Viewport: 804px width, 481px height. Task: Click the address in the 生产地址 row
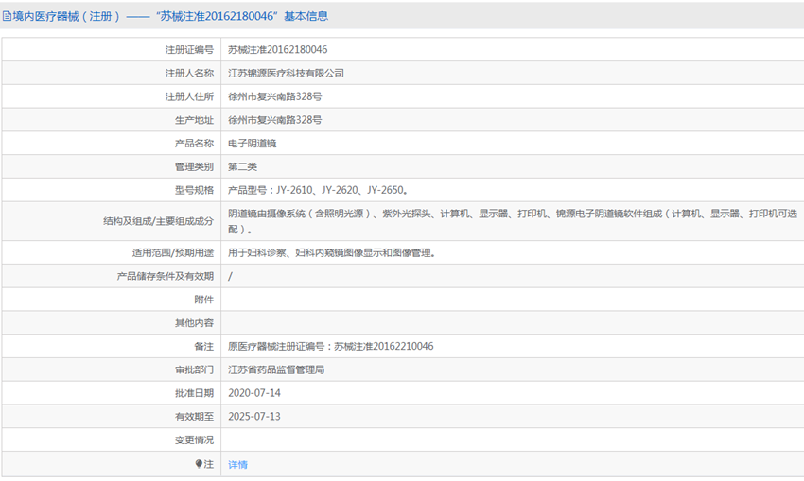pyautogui.click(x=275, y=120)
